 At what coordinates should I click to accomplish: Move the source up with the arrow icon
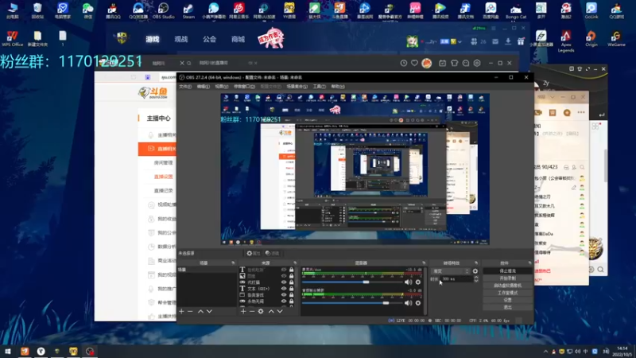point(271,311)
